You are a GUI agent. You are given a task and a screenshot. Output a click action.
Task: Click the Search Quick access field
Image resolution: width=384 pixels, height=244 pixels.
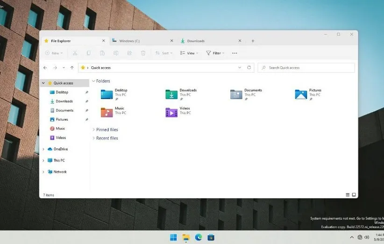click(308, 68)
